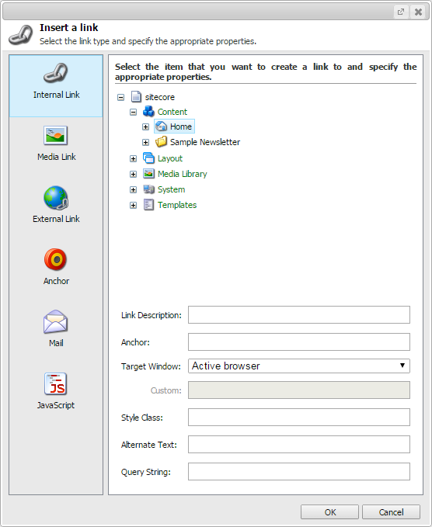Collapse the sitecore root node
Viewport: 432px width, 527px height.
pos(120,98)
